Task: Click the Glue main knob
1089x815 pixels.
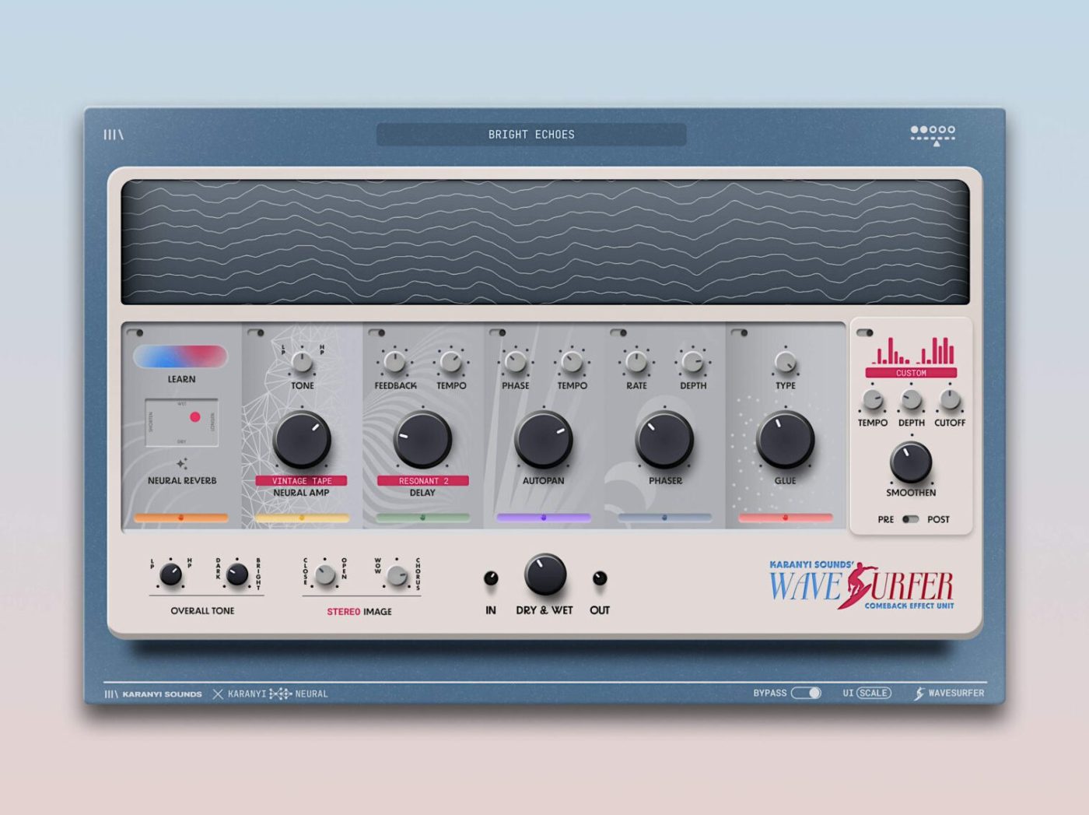Action: [x=785, y=440]
